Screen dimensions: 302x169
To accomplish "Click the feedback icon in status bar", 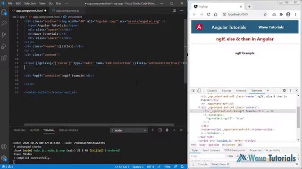I will (176, 167).
